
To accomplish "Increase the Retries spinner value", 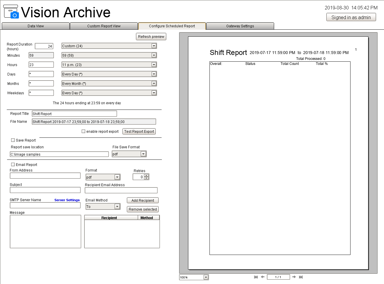I will click(x=146, y=176).
